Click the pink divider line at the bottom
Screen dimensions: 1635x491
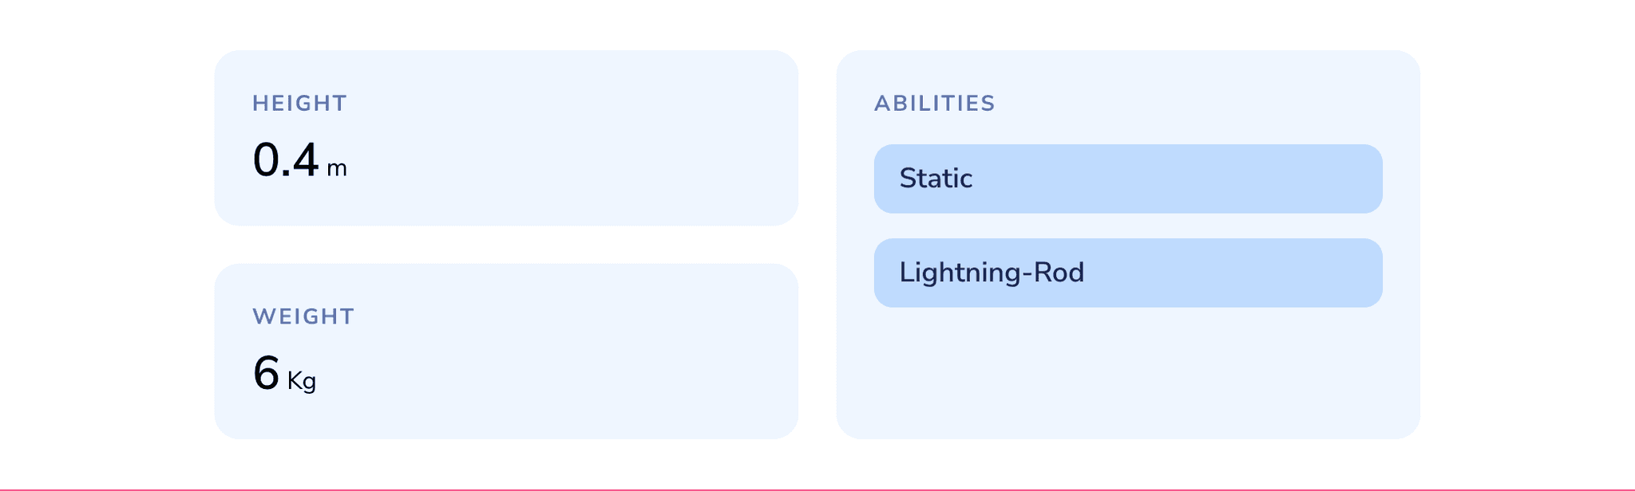click(x=817, y=489)
